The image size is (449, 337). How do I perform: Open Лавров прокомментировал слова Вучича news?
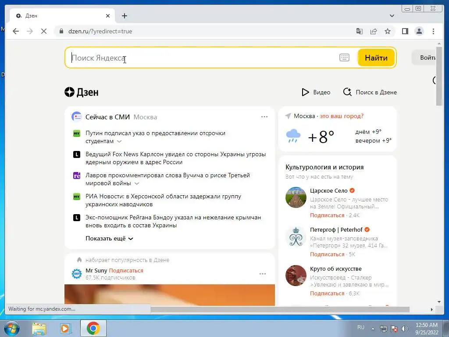(167, 179)
